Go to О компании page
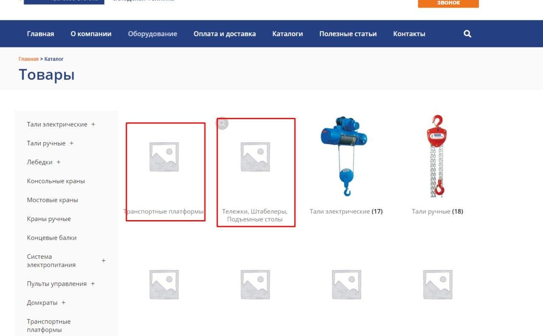The width and height of the screenshot is (543, 336). click(91, 34)
